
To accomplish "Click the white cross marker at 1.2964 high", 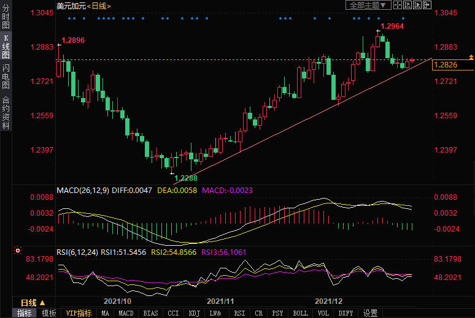I will 378,30.
